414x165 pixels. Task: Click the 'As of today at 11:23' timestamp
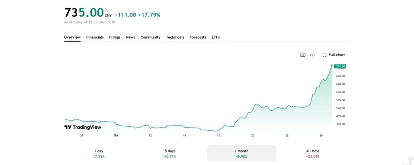[89, 22]
